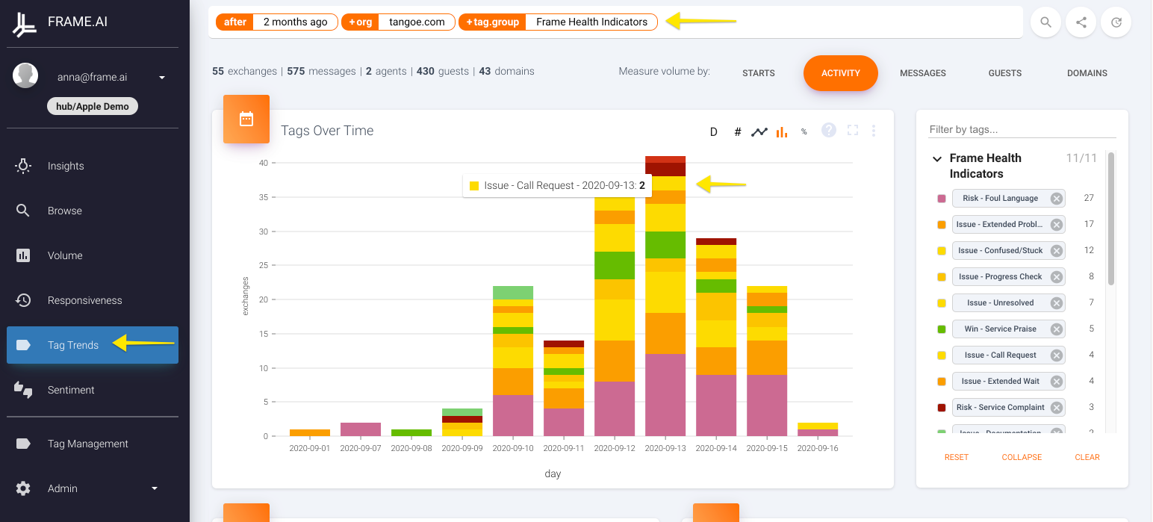This screenshot has width=1153, height=522.
Task: Remove the Issue - Call Request tag
Action: pos(1056,355)
